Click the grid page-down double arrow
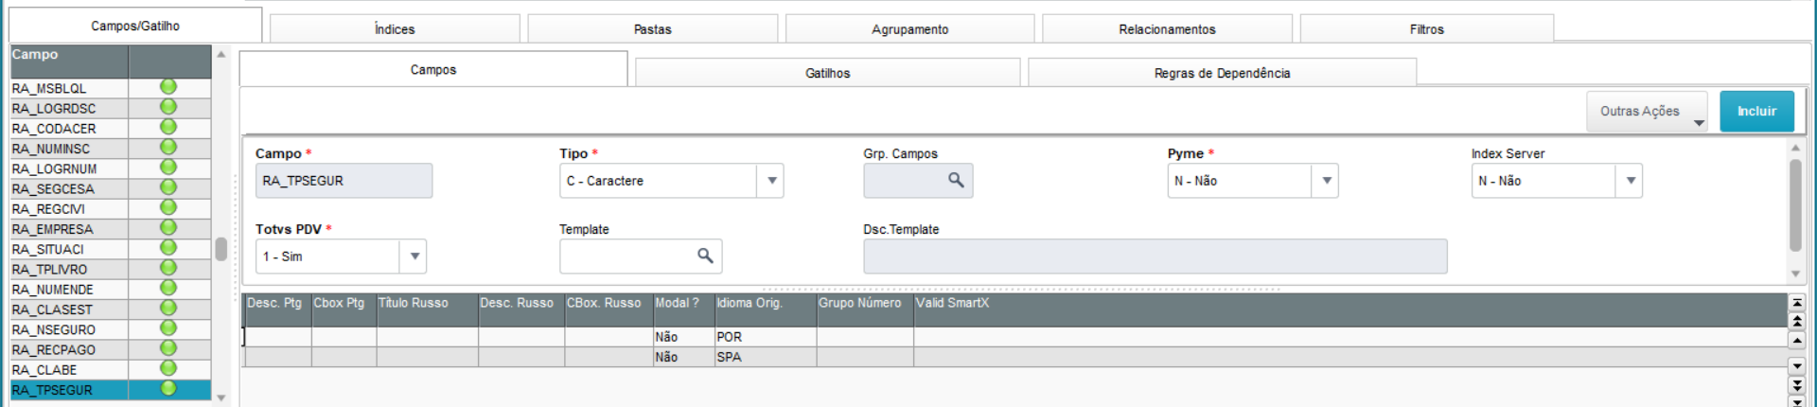Screen dimensions: 1817x407 1797,384
